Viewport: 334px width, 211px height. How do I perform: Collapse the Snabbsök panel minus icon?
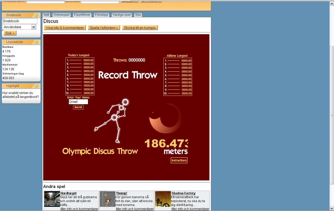[36, 15]
